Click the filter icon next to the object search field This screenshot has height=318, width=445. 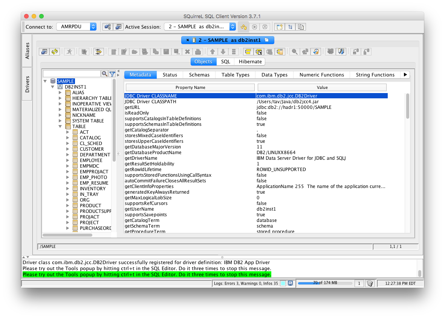[x=112, y=74]
